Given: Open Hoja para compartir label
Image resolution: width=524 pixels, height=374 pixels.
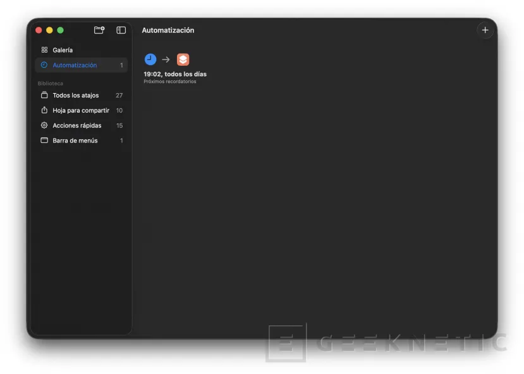Looking at the screenshot, I should tap(81, 110).
